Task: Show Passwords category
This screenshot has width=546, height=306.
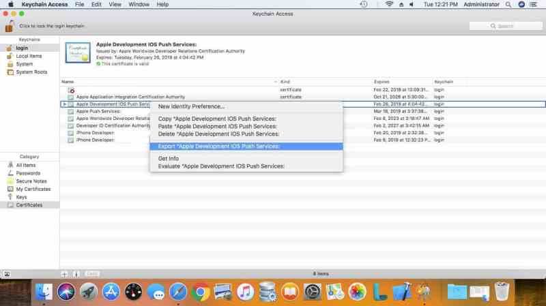Action: pyautogui.click(x=29, y=173)
